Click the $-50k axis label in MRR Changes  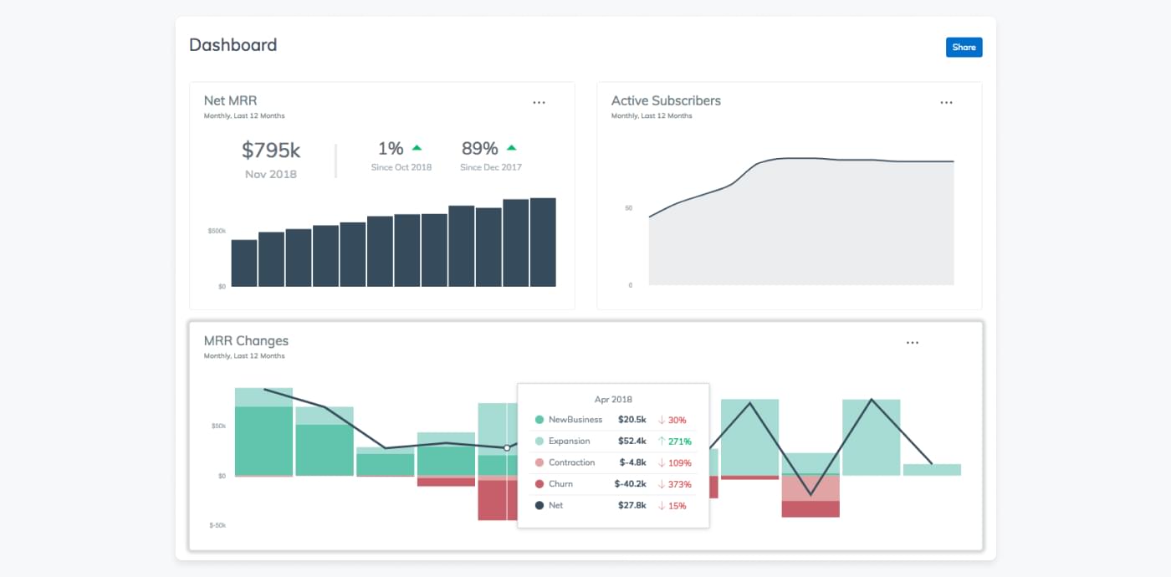[x=217, y=525]
